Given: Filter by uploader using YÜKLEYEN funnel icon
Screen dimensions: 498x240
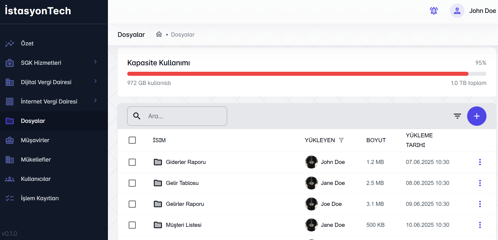Looking at the screenshot, I should coord(341,140).
